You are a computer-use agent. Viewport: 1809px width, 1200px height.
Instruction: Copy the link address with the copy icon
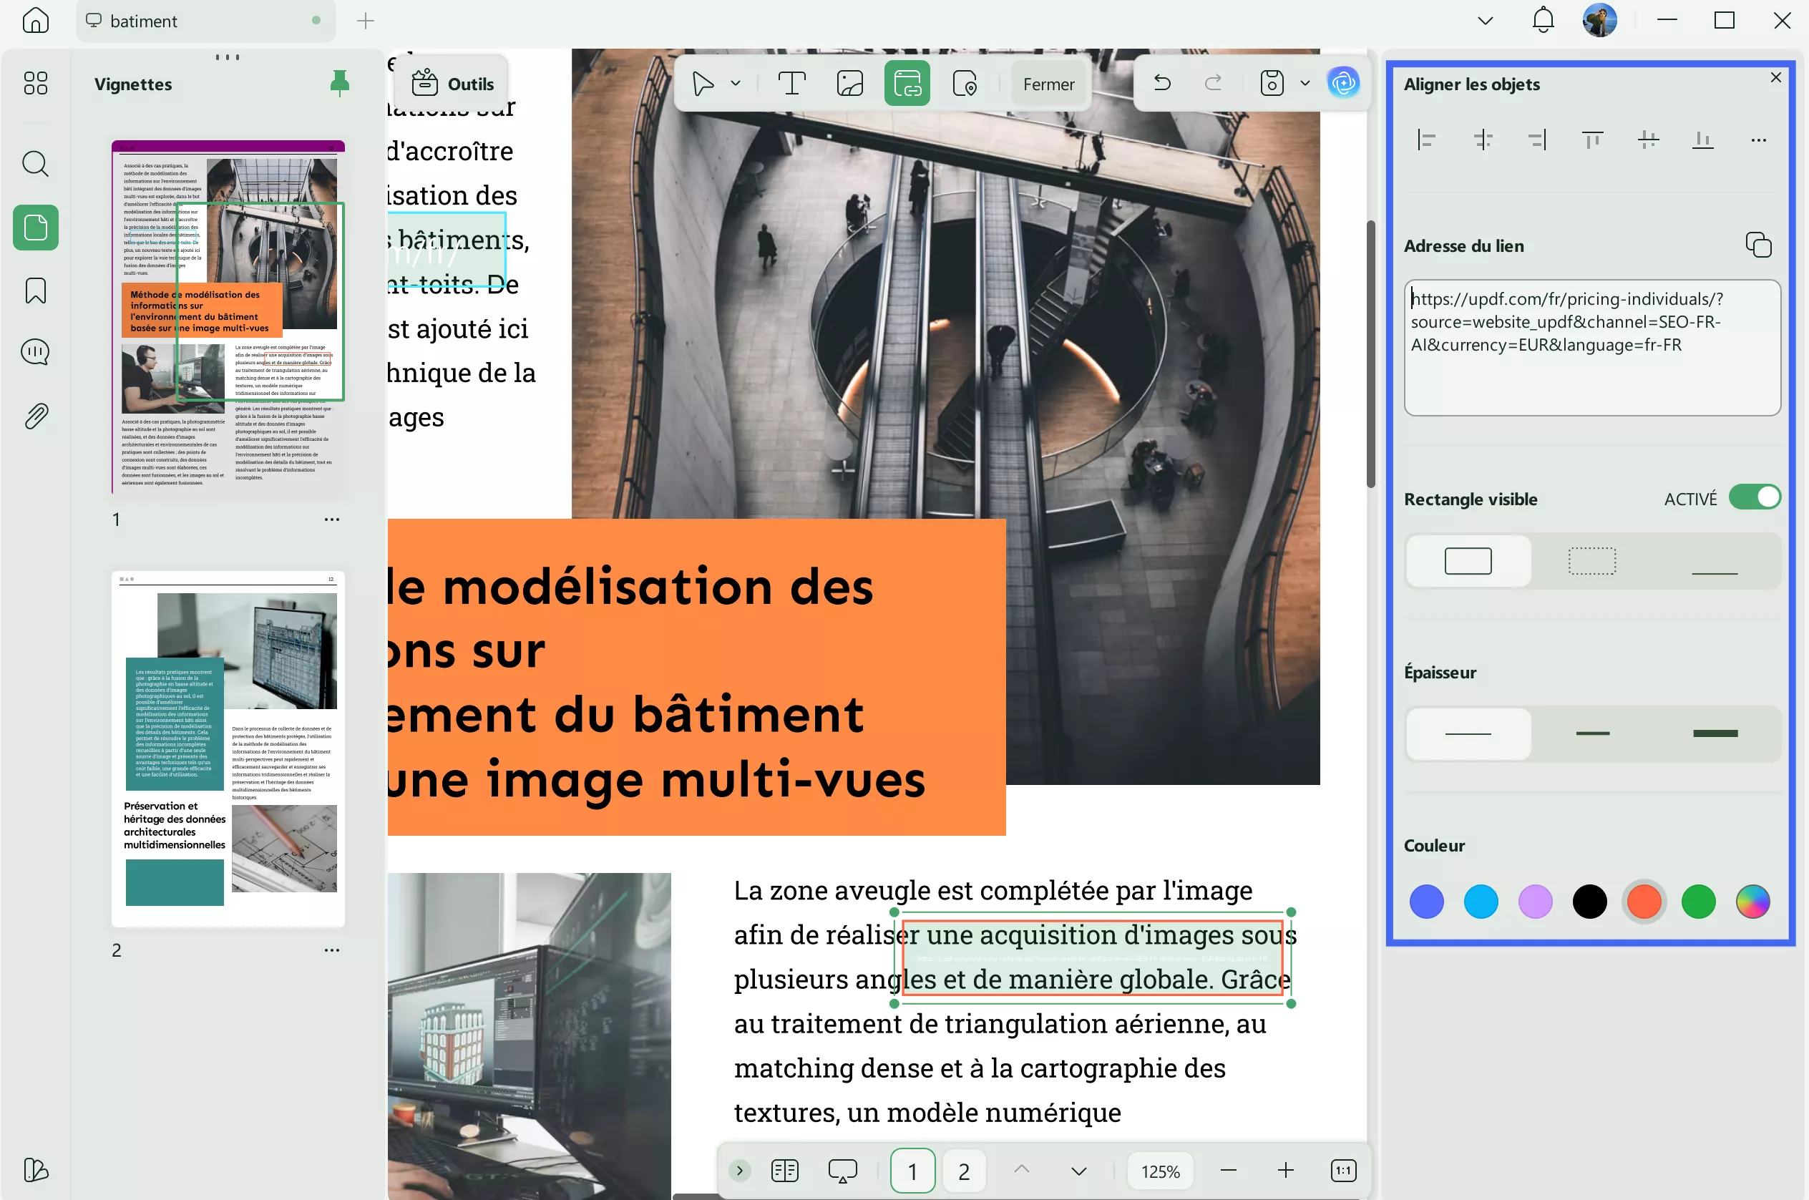1757,245
